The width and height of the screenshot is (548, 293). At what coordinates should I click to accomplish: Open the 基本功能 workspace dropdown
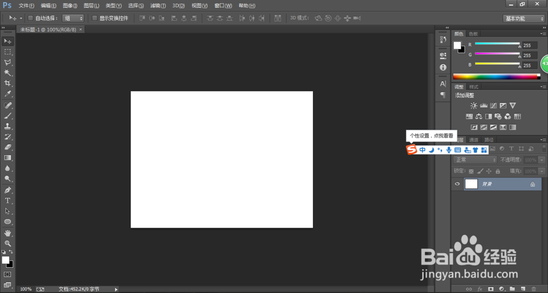click(523, 19)
